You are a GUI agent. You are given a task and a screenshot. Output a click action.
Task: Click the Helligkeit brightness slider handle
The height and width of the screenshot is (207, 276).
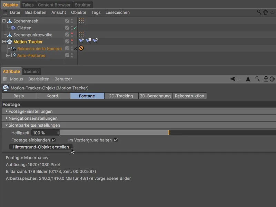(x=169, y=132)
